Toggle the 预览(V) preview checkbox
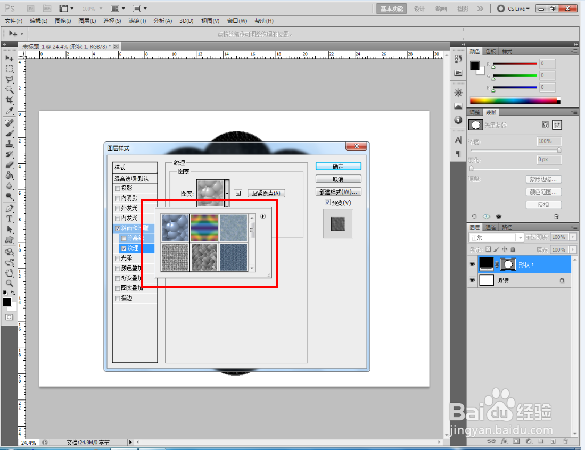585x450 pixels. click(327, 203)
